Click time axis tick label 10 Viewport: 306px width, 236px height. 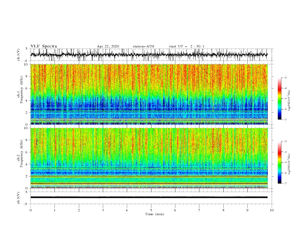tap(272, 210)
